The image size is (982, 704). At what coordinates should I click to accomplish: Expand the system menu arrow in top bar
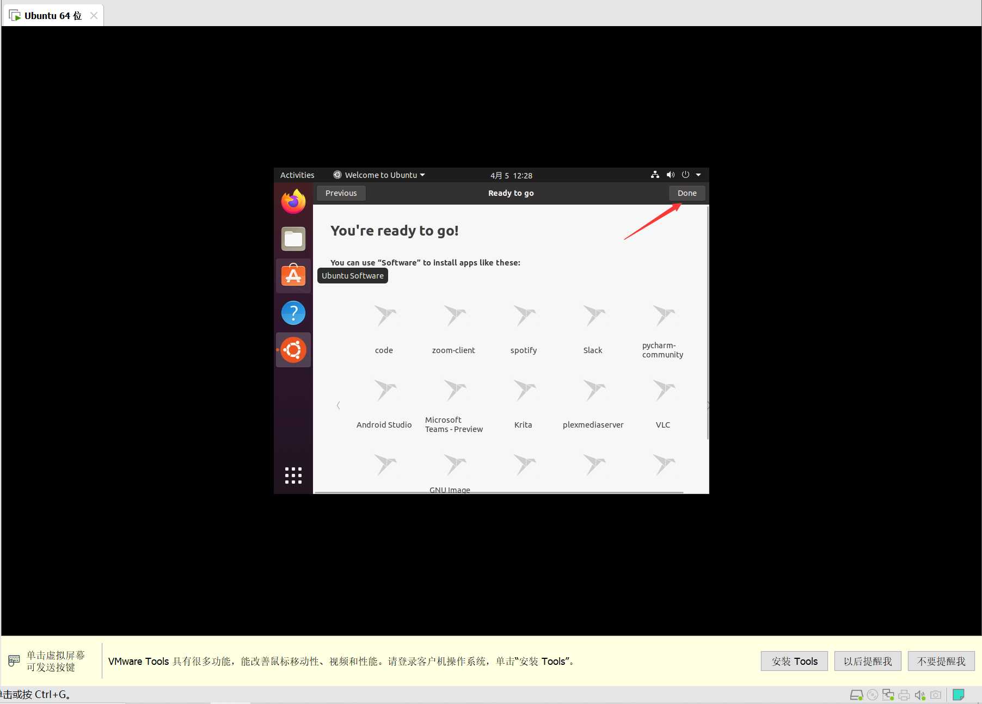pyautogui.click(x=698, y=175)
